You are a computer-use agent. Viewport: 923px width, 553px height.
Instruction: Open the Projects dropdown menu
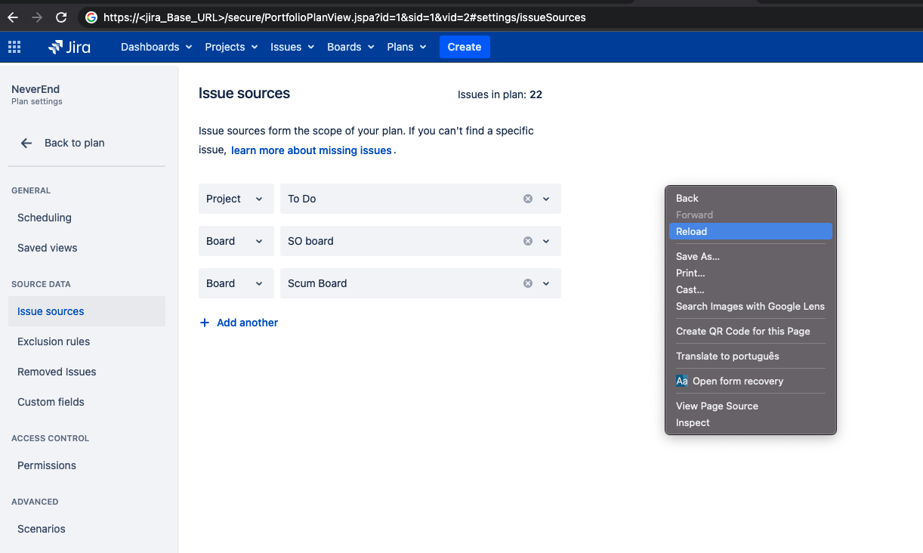click(231, 47)
